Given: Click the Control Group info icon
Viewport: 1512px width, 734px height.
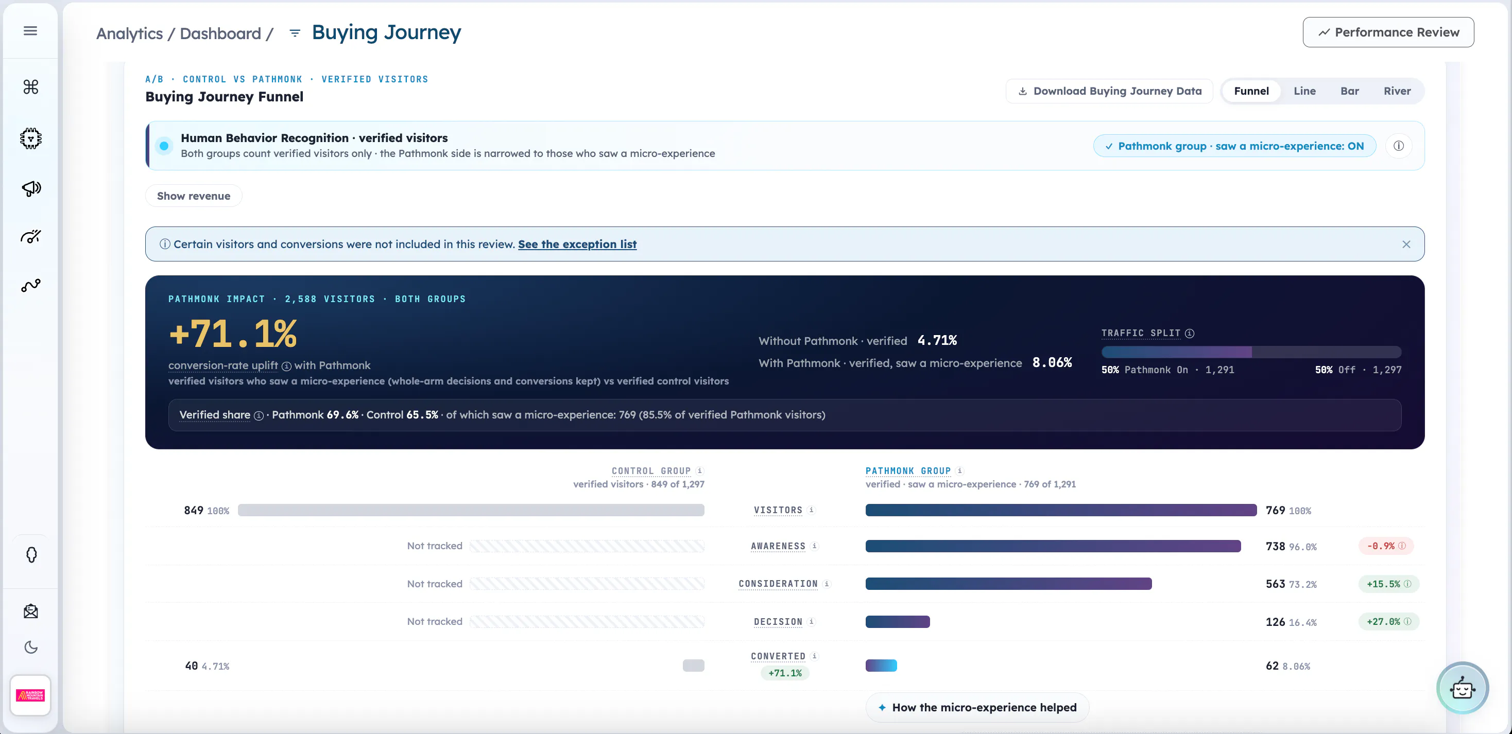Looking at the screenshot, I should pyautogui.click(x=699, y=470).
